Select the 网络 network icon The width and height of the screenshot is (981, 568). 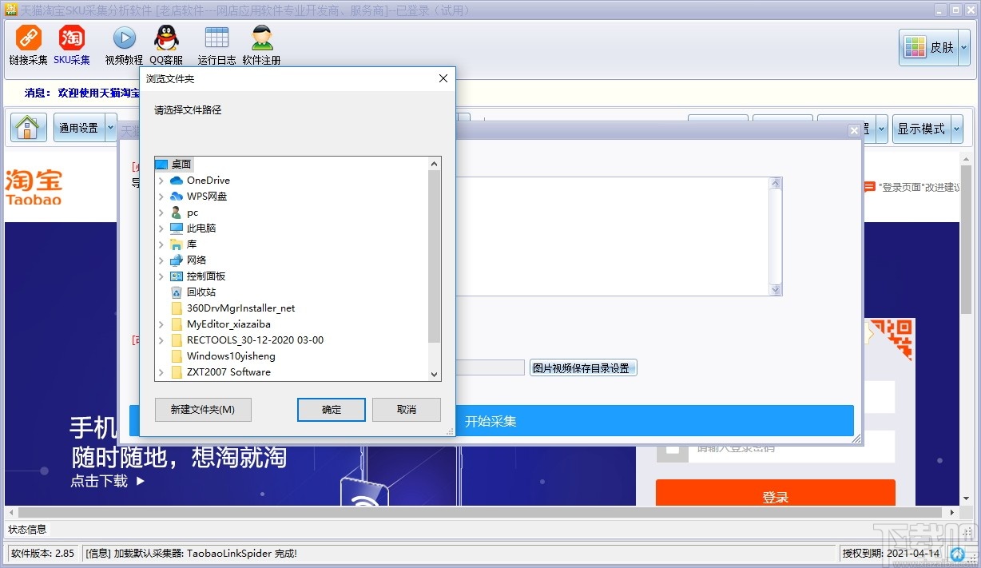point(177,260)
